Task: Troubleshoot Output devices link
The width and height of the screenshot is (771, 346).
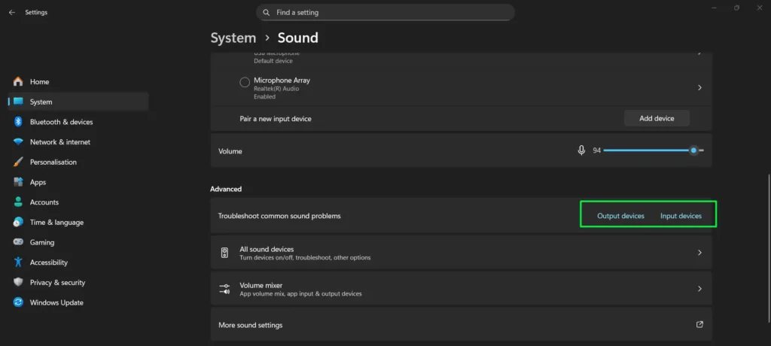Action: tap(620, 216)
